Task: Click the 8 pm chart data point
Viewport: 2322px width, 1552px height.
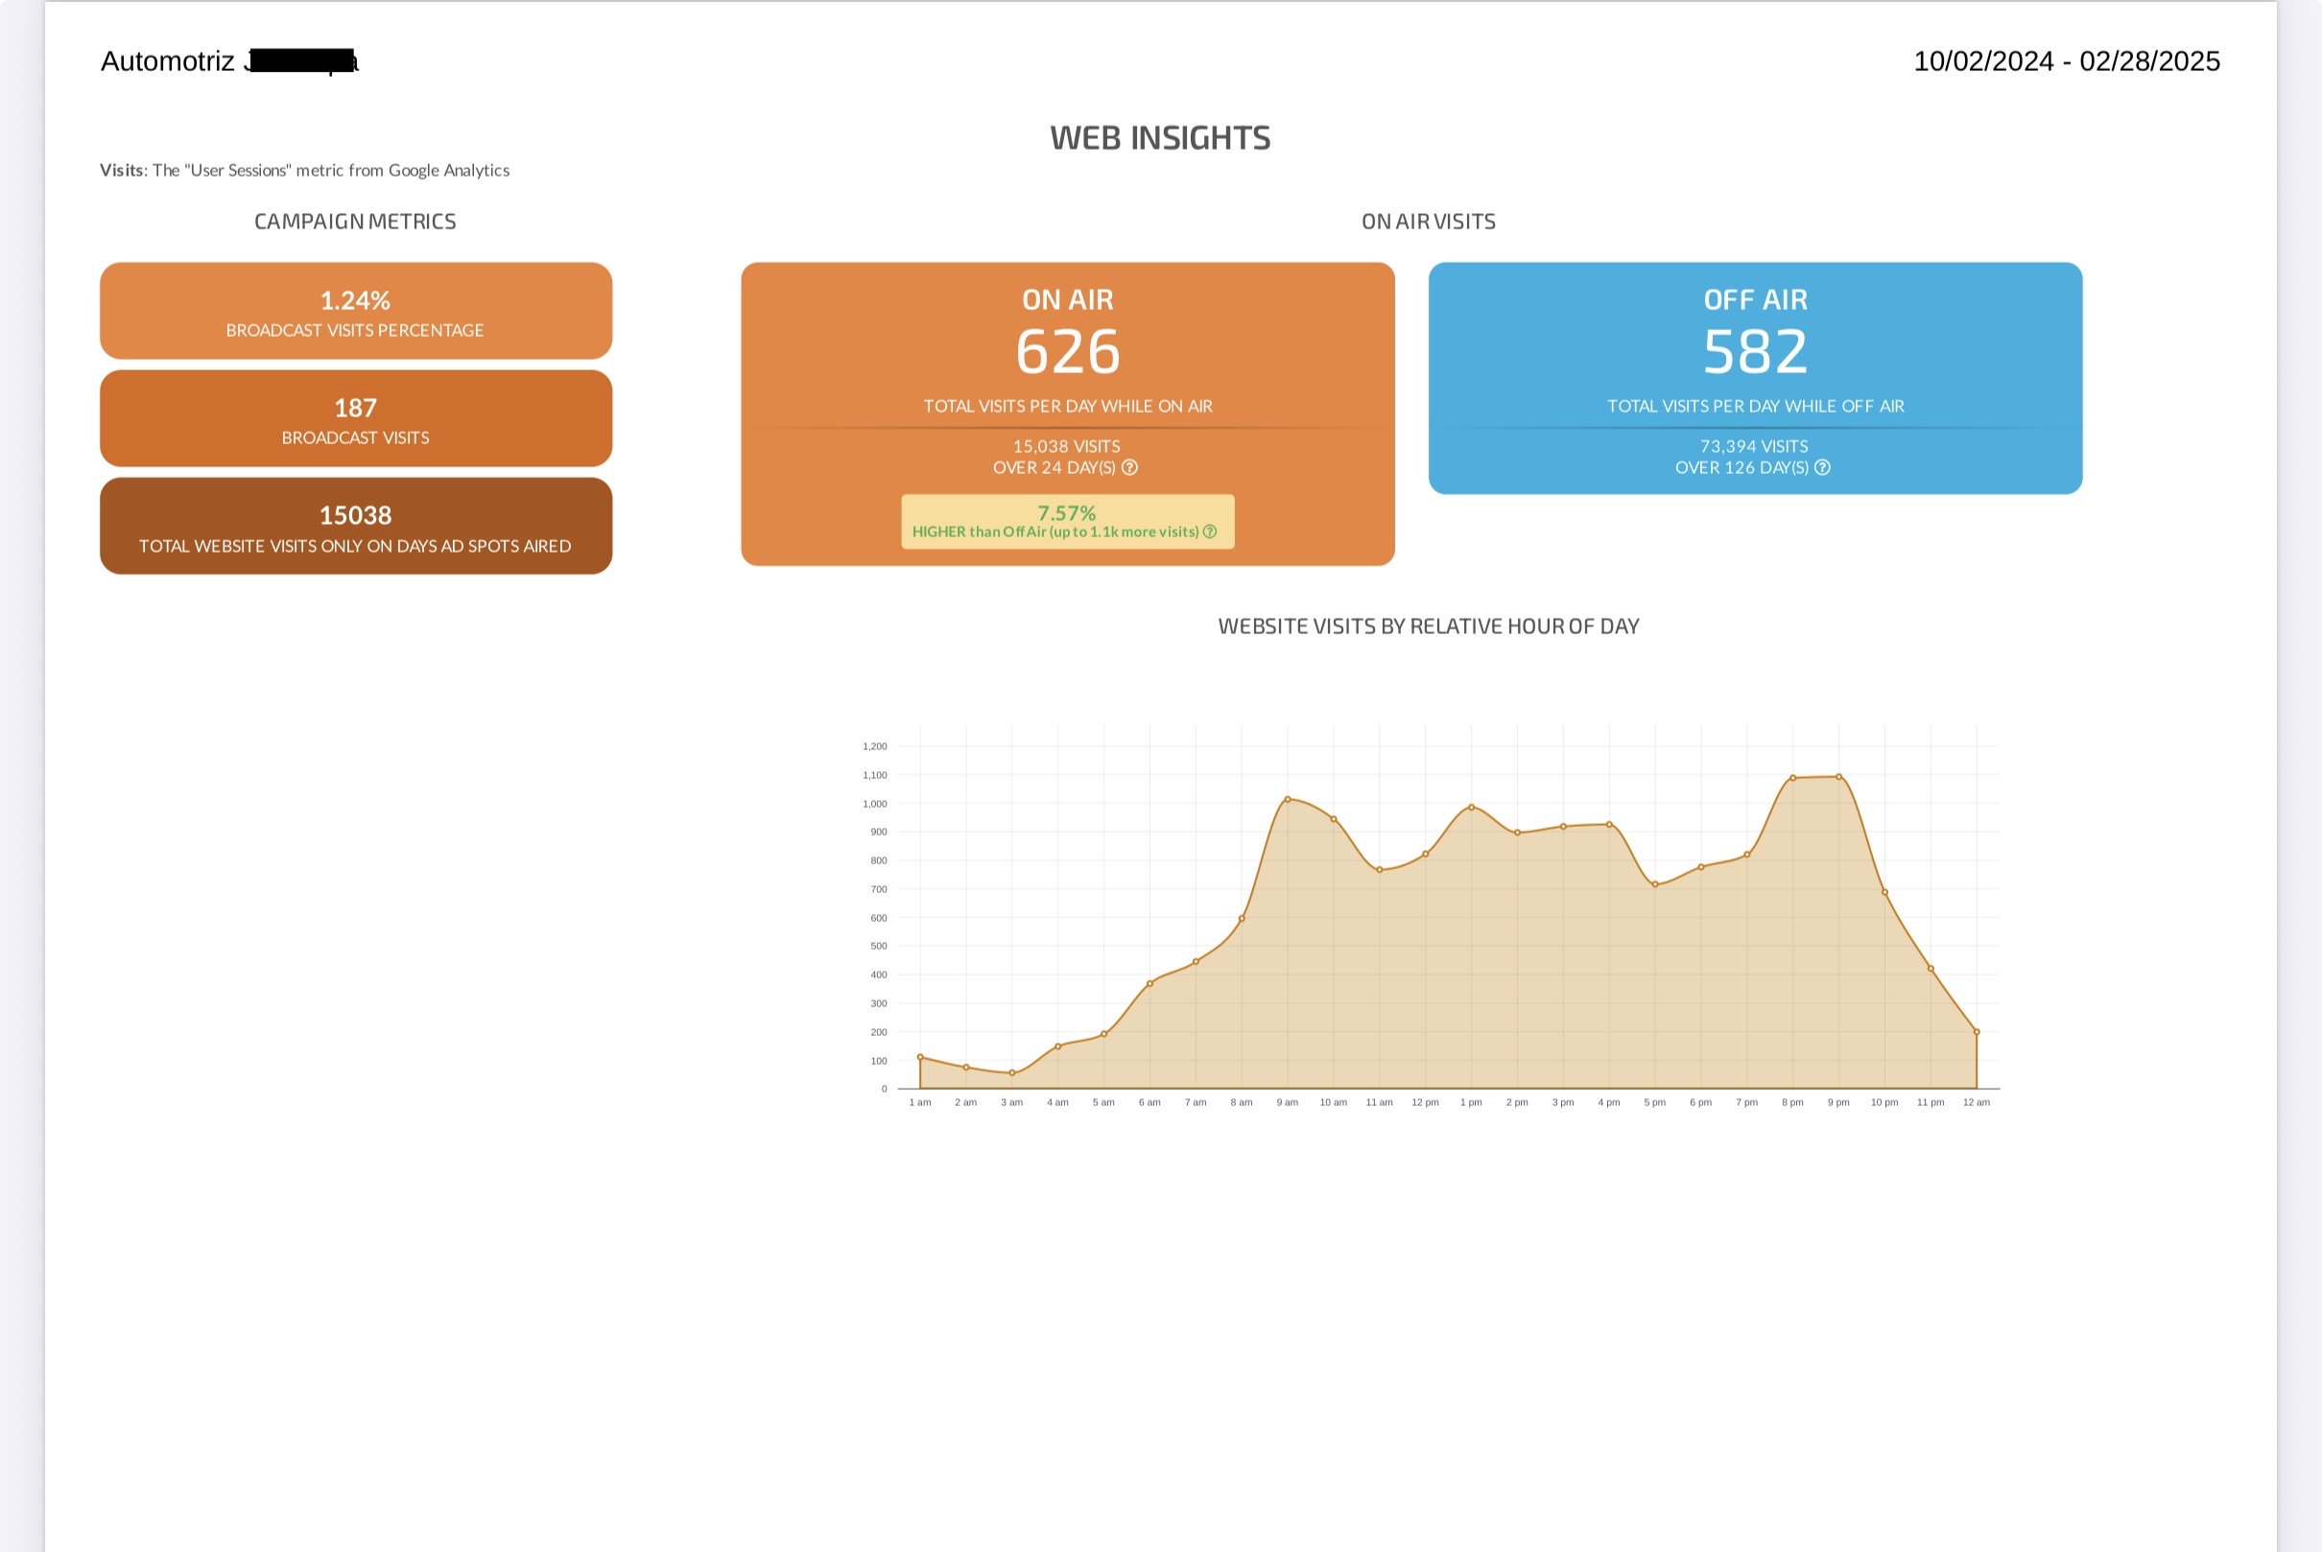Action: point(1792,778)
